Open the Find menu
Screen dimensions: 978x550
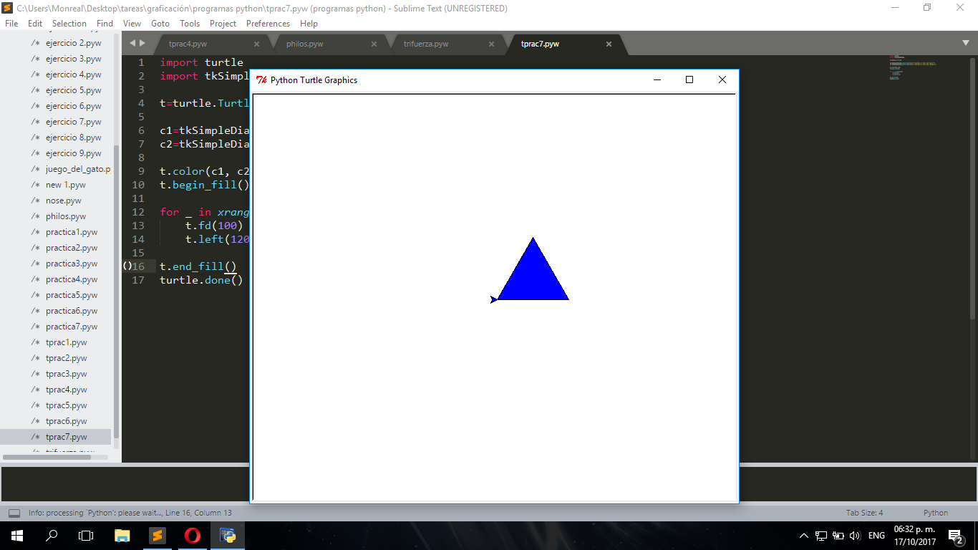tap(105, 23)
